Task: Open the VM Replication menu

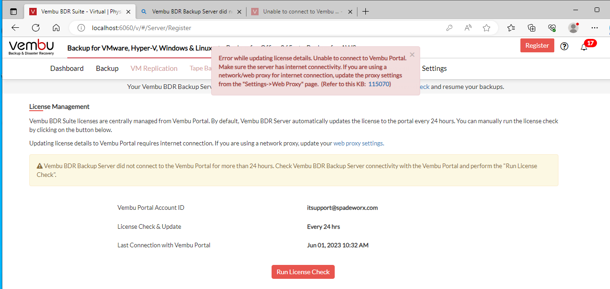Action: click(154, 69)
